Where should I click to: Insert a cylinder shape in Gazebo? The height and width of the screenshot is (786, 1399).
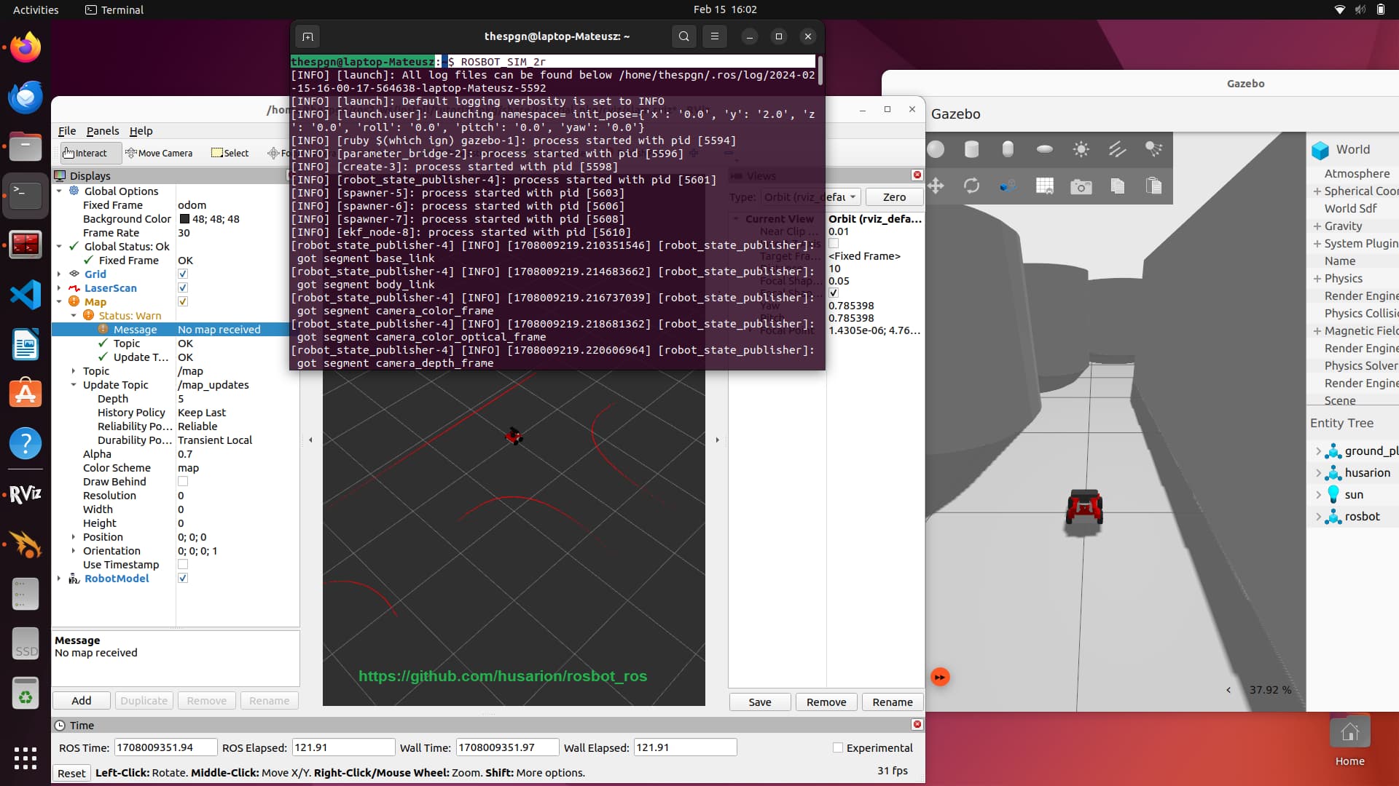click(x=972, y=148)
